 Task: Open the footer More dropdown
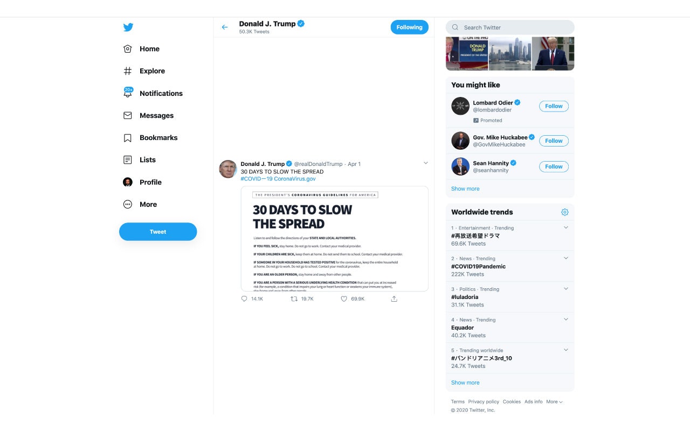[x=554, y=401]
